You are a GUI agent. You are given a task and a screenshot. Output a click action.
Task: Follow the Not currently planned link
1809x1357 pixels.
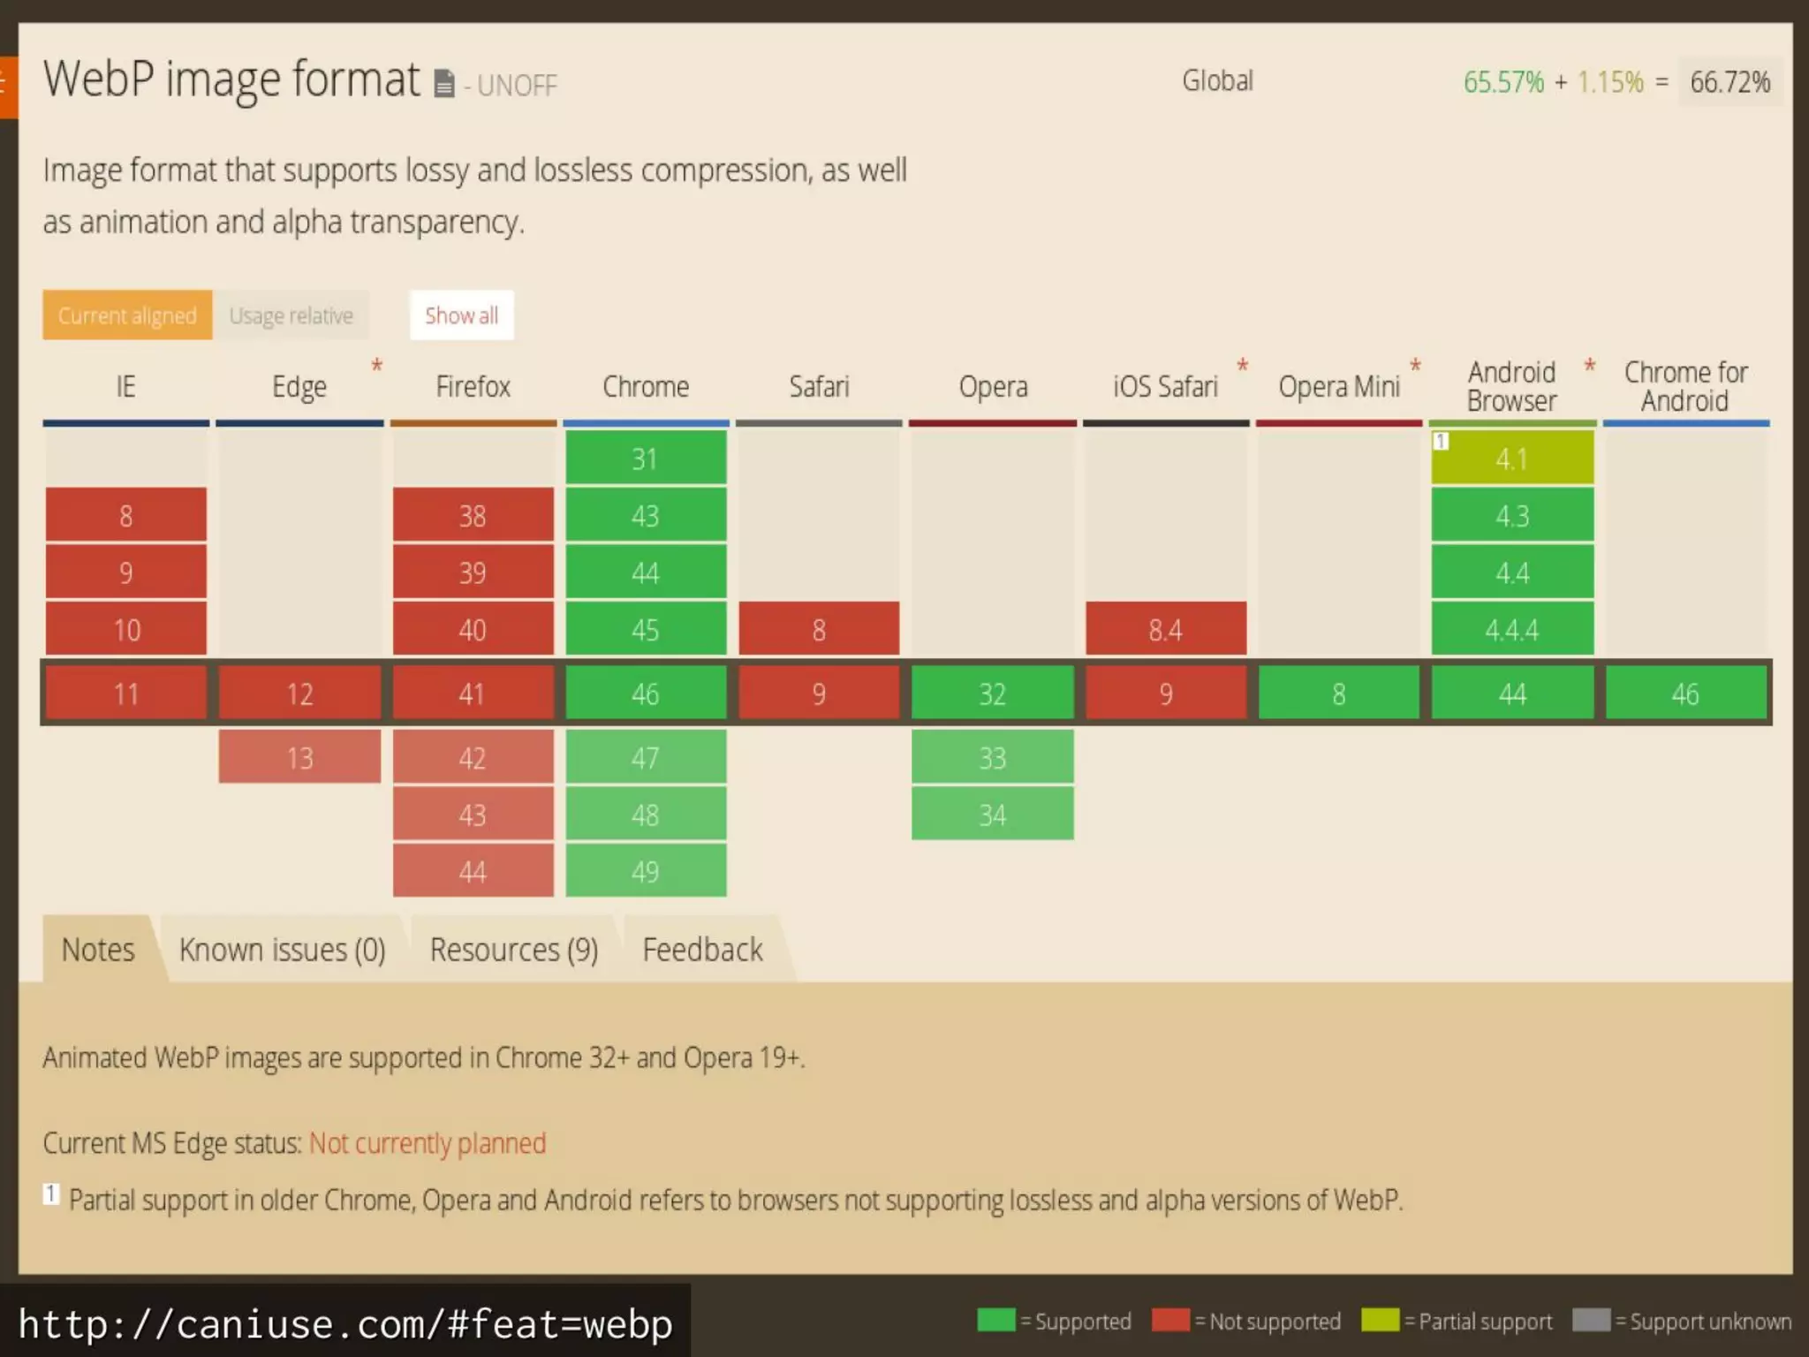[x=428, y=1143]
